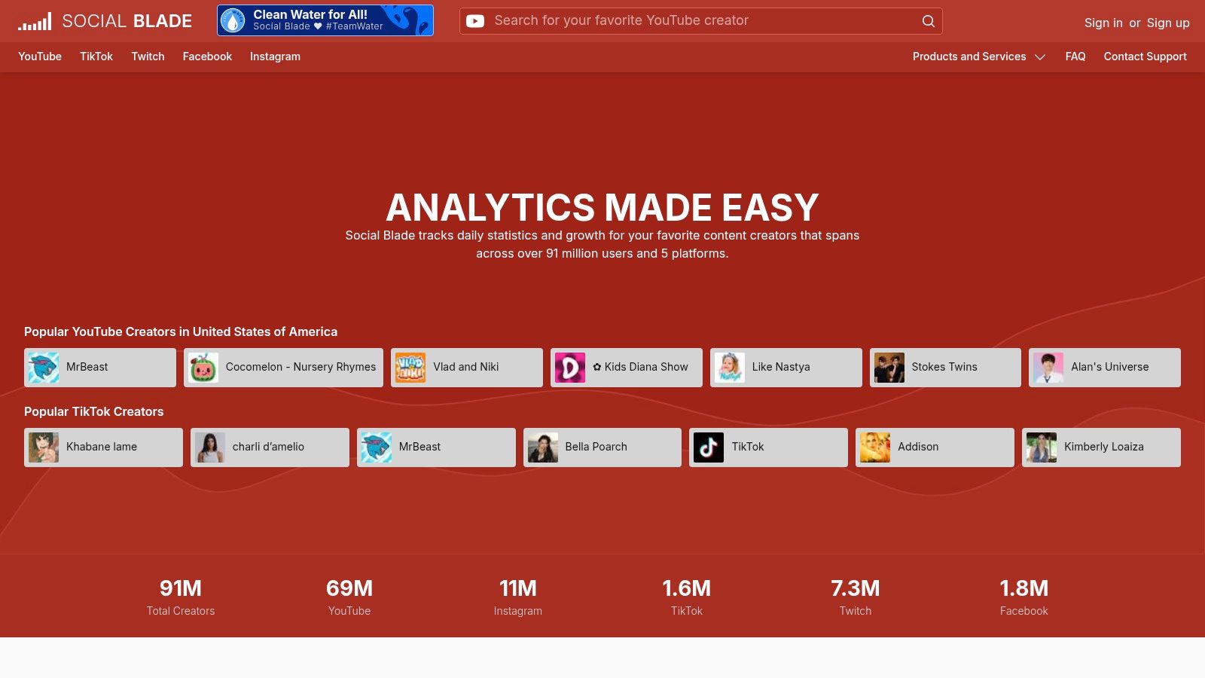Click Sign up link
This screenshot has height=678, width=1205.
coord(1168,23)
